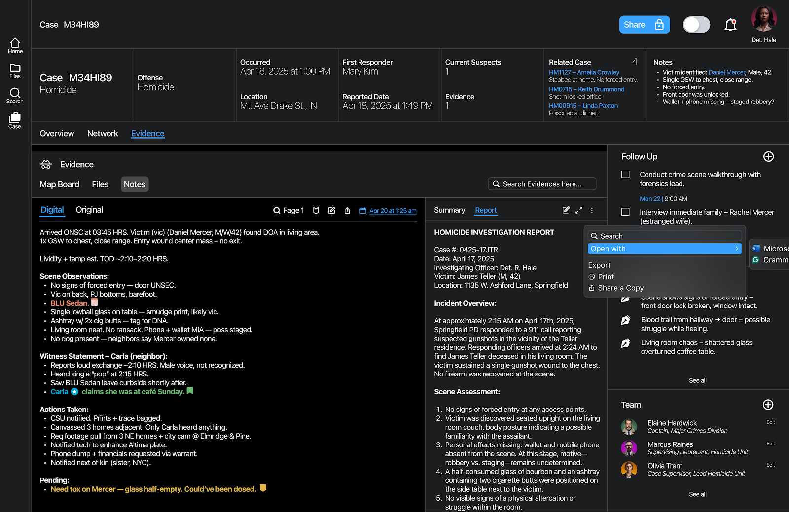Image resolution: width=789 pixels, height=512 pixels.
Task: Check the interview Rachel Mercer checkbox
Action: pos(625,212)
